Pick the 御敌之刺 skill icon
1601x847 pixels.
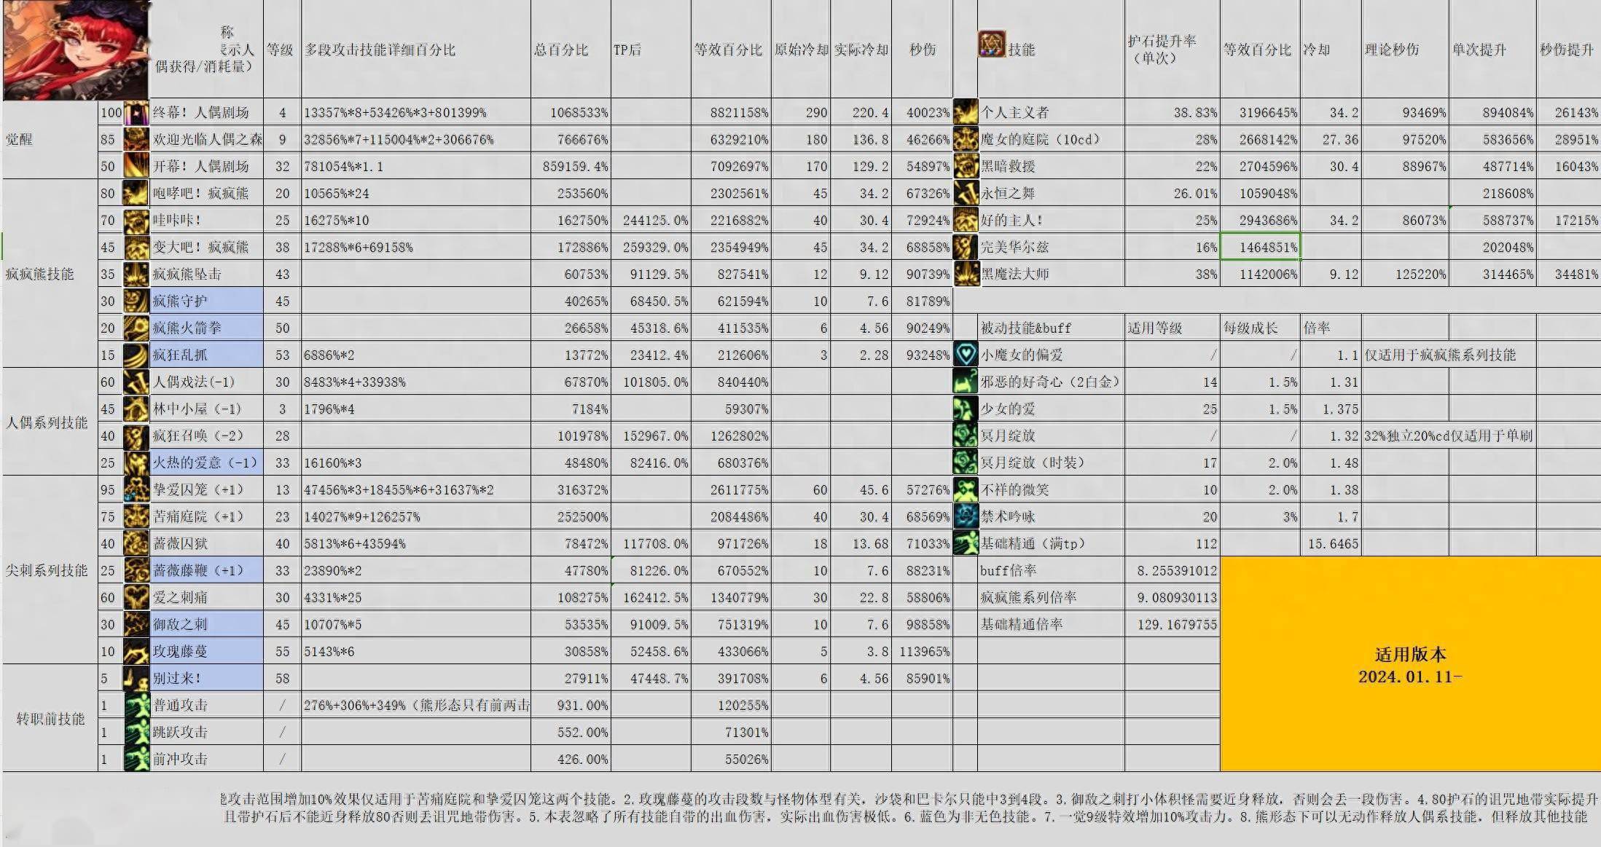click(x=136, y=624)
